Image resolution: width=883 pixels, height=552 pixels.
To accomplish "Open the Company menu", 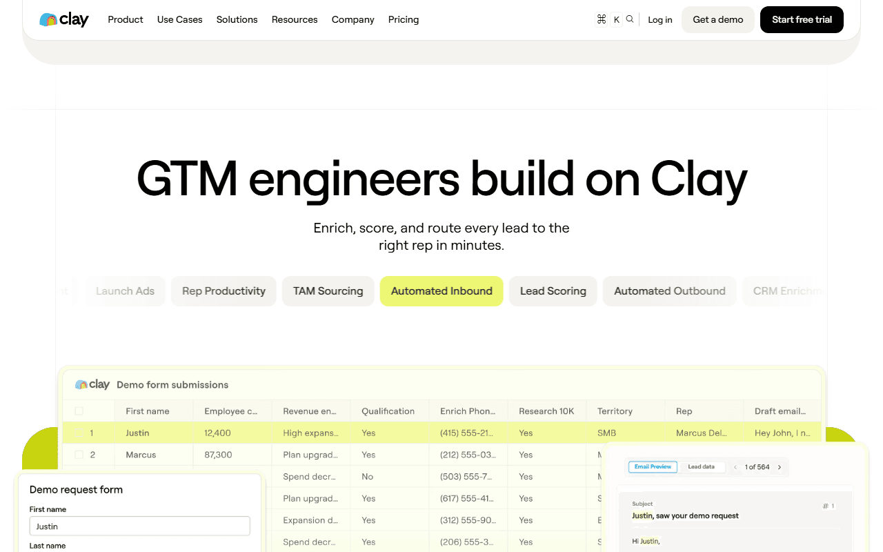I will click(x=353, y=19).
